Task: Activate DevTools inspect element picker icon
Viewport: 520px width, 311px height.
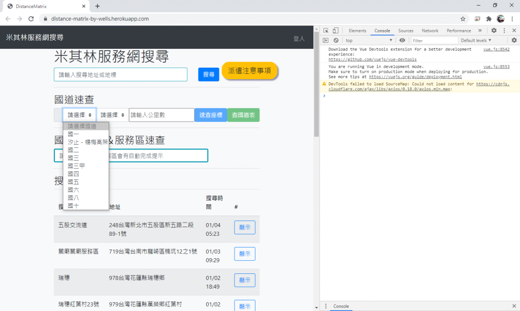Action: pos(326,30)
